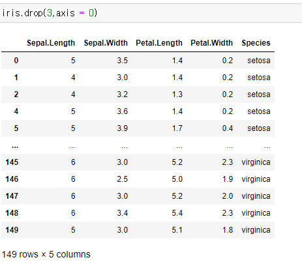Click Petal.Length value 1.7 in row 5

177,128
